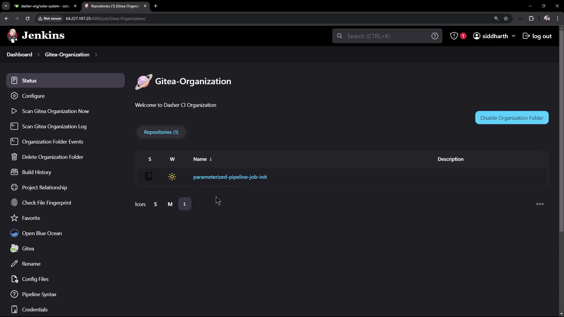Open Check File Fingerprint
Viewport: 564px width, 317px height.
point(46,203)
